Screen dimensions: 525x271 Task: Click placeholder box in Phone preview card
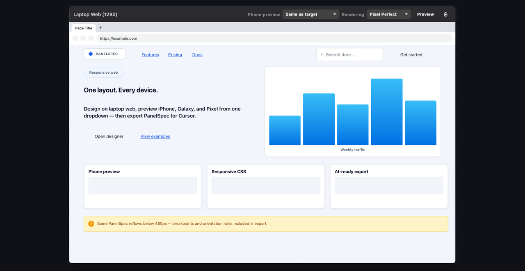[143, 185]
